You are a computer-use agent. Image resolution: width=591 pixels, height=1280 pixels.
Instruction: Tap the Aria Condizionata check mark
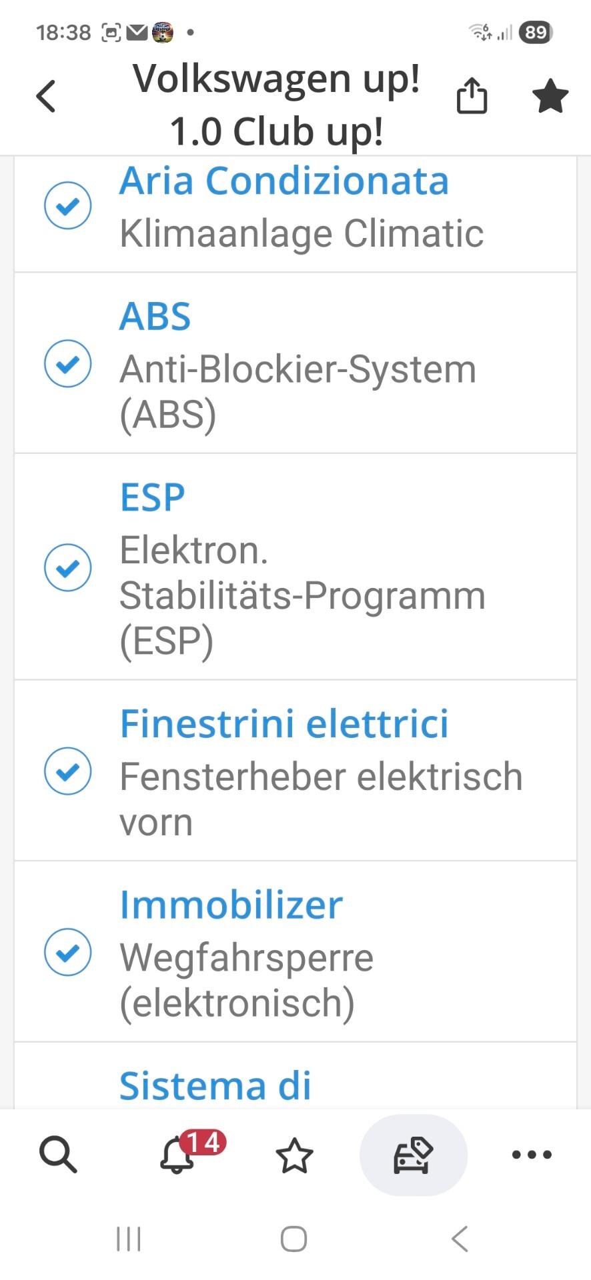coord(67,205)
